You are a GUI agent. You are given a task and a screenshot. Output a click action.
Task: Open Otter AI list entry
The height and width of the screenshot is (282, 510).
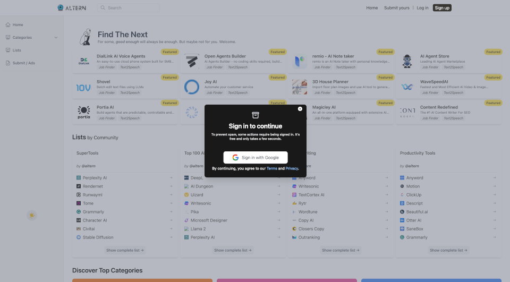414,220
